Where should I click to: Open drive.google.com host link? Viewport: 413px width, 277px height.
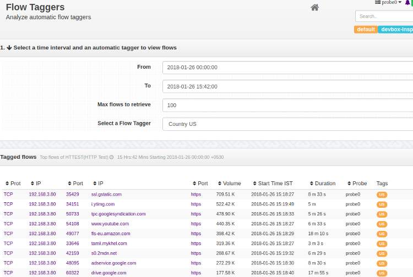(x=109, y=273)
